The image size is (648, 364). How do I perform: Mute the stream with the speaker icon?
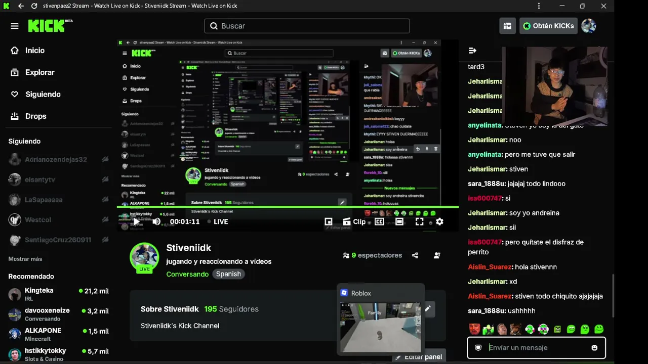tap(156, 221)
